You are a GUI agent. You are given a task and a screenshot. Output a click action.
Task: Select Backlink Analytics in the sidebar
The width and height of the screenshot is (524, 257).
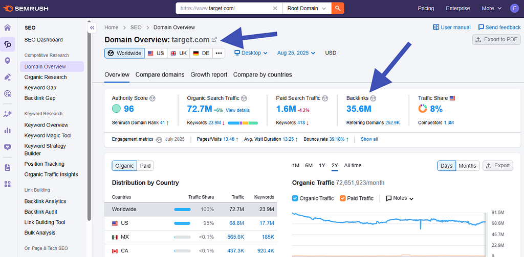coord(45,201)
